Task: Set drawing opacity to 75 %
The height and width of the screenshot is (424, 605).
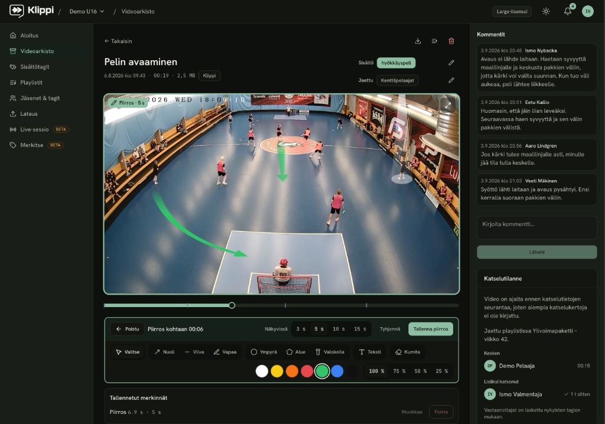Action: coord(399,371)
